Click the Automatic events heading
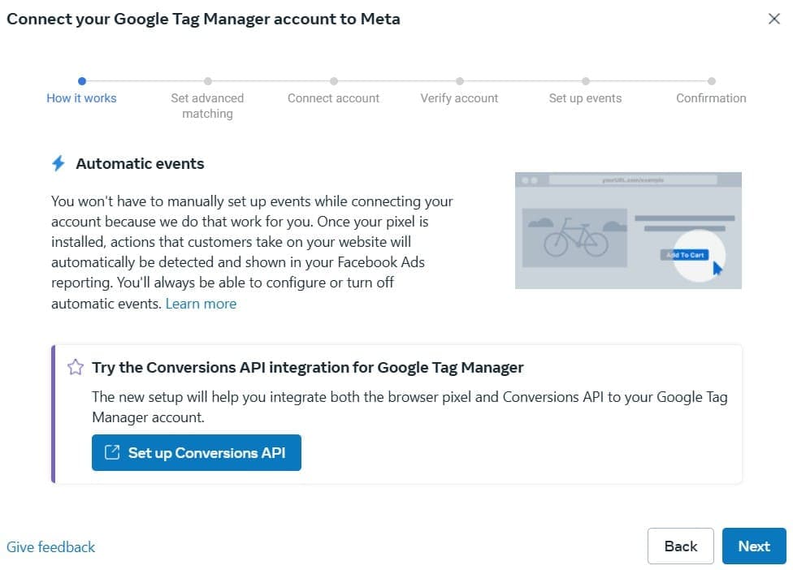 click(x=140, y=164)
